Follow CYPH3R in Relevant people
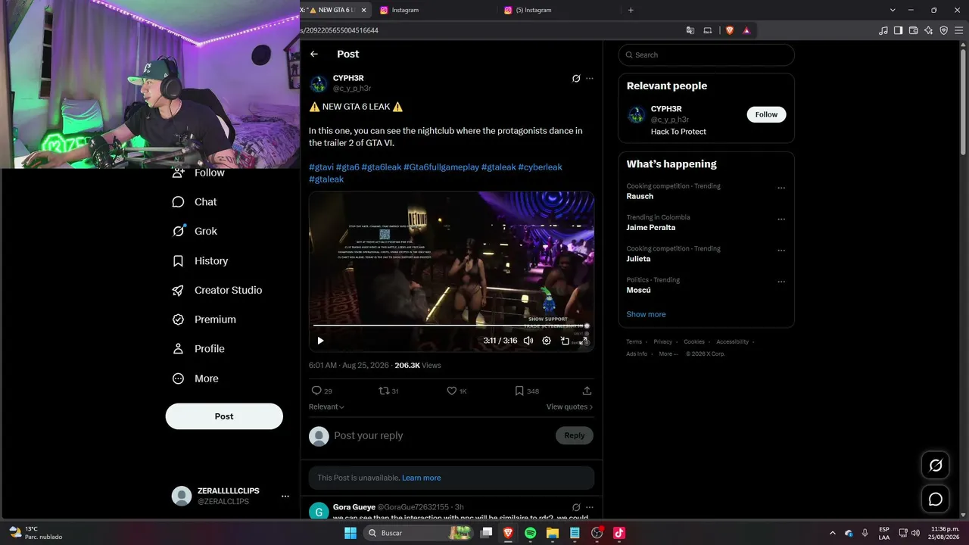 pos(766,114)
